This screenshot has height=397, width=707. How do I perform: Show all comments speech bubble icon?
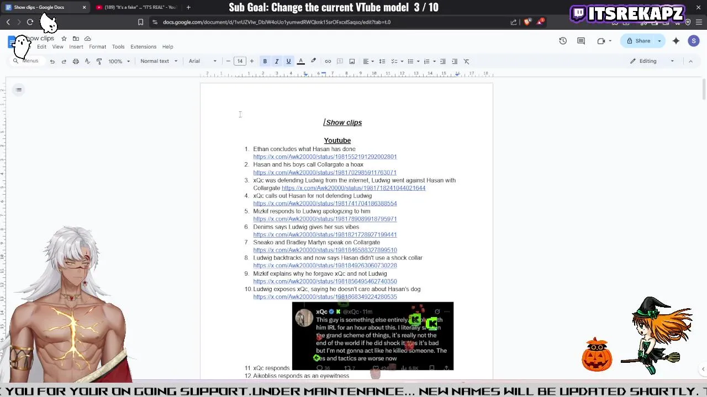click(x=581, y=41)
